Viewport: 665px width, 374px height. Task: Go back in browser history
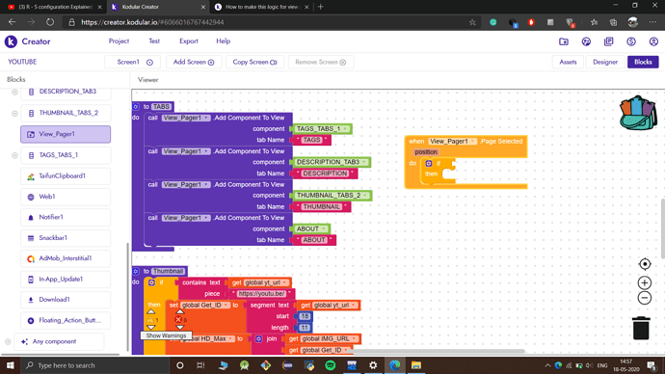(12, 22)
